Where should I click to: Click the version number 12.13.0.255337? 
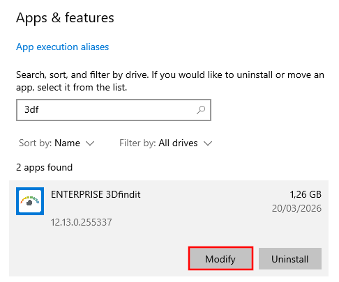click(81, 222)
